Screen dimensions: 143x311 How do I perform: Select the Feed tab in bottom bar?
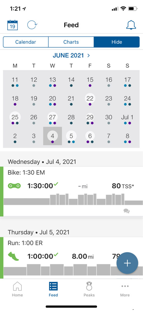[53, 289]
